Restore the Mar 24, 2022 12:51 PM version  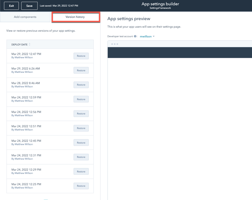pyautogui.click(x=81, y=128)
